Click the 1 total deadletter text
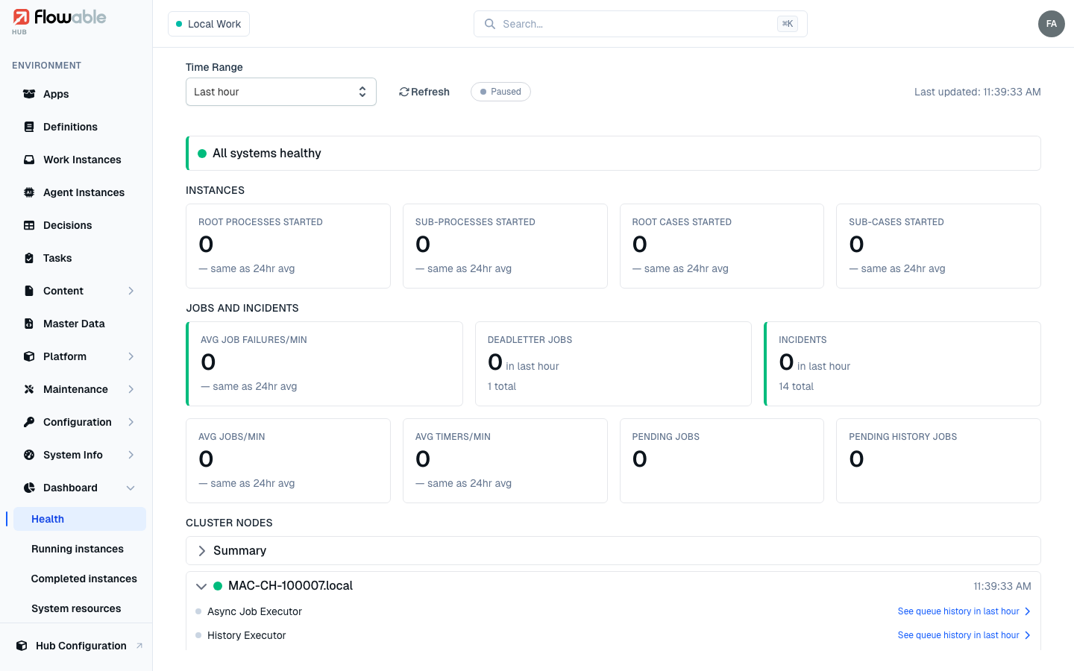 tap(502, 386)
